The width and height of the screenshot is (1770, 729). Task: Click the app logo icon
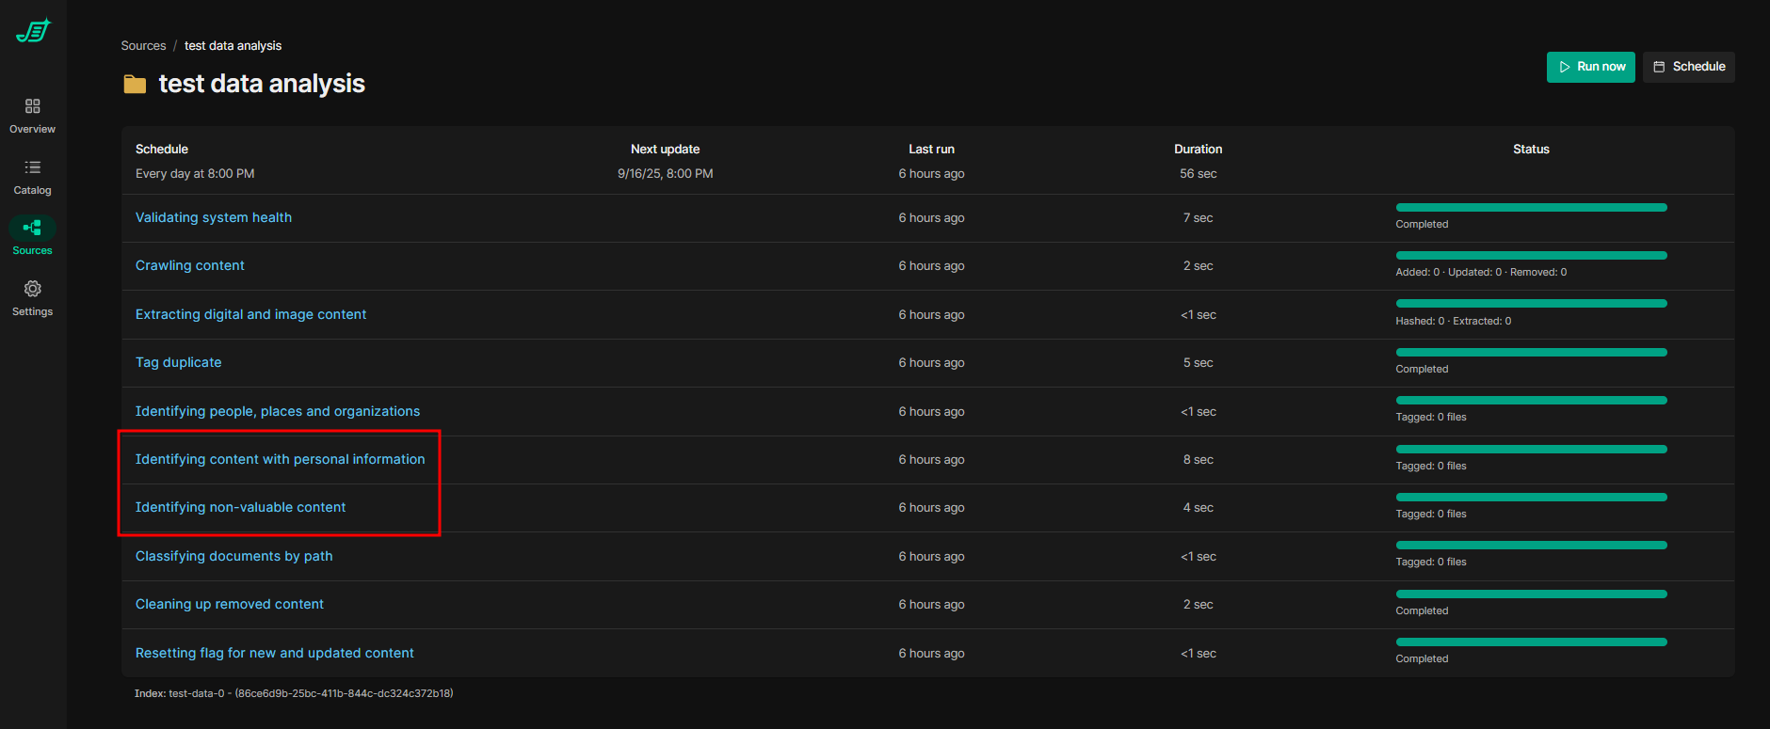pos(33,31)
